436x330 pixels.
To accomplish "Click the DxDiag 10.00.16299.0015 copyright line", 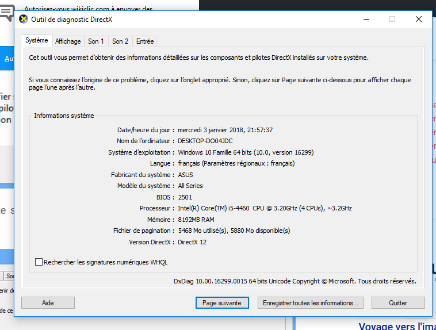I will click(x=295, y=281).
